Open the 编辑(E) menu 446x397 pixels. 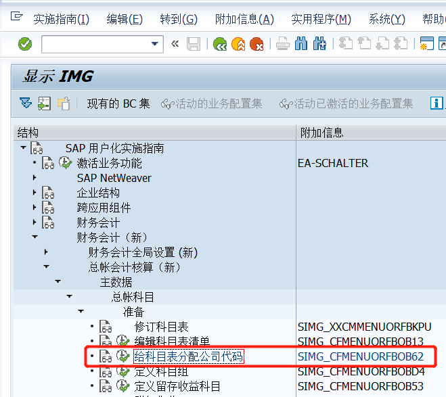tap(125, 20)
